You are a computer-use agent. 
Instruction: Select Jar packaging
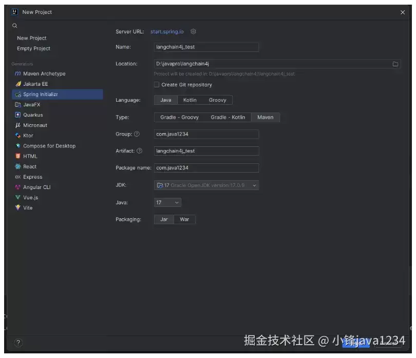(x=164, y=219)
